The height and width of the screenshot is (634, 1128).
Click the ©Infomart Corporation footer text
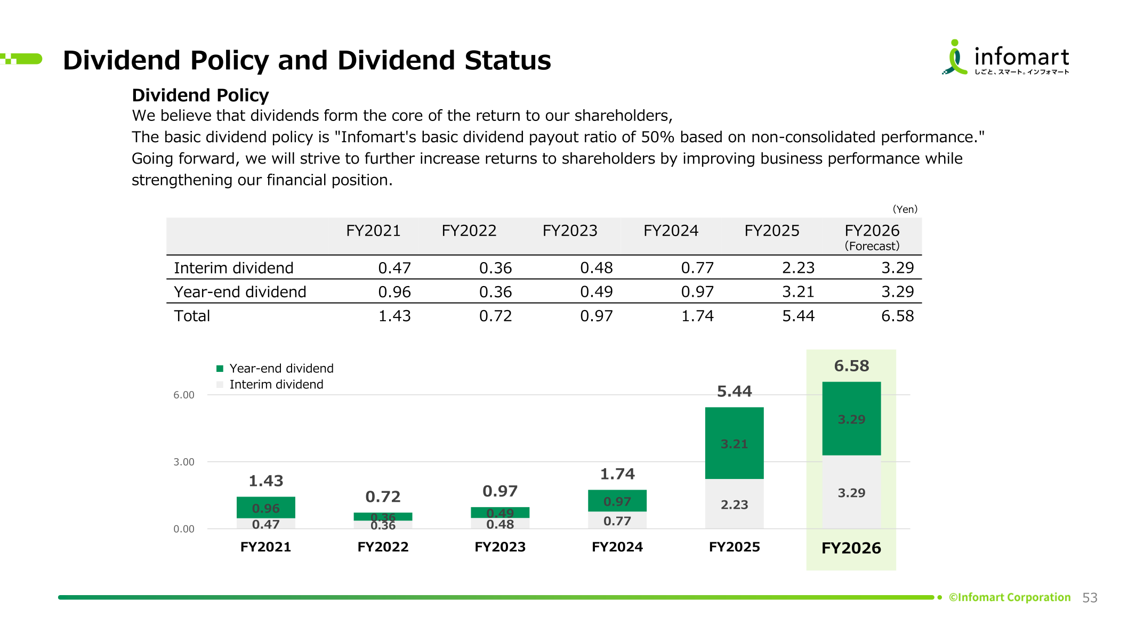point(1010,597)
